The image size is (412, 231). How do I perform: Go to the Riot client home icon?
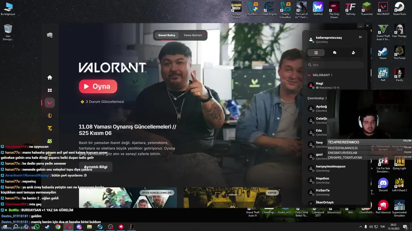50,77
